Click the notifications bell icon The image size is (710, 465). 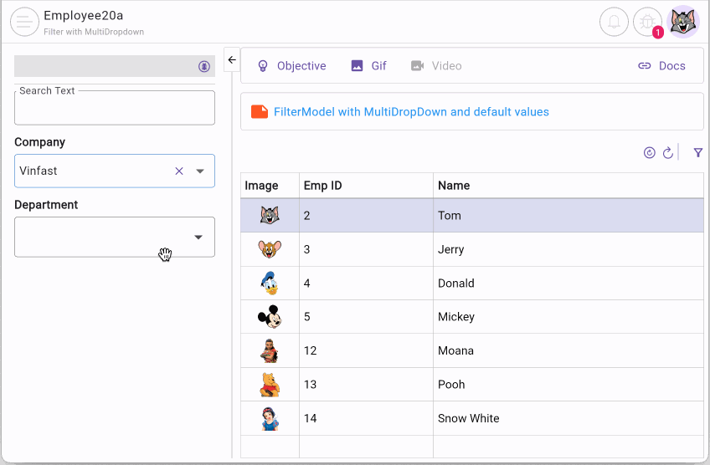tap(614, 22)
